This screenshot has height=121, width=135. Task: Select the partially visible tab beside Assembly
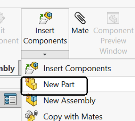coord(20,68)
